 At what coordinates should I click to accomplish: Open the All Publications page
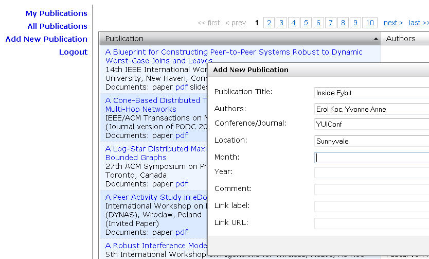point(57,26)
